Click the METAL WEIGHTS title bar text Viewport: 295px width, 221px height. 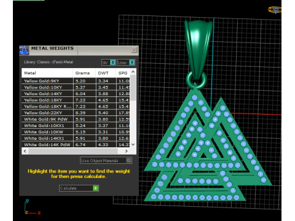pos(52,48)
